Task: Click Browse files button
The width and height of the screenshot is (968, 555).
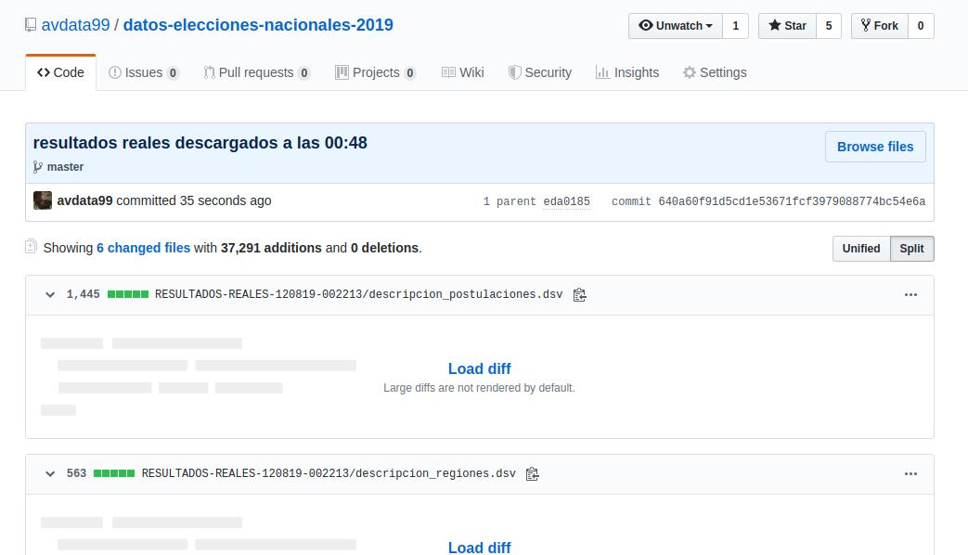Action: pos(875,147)
